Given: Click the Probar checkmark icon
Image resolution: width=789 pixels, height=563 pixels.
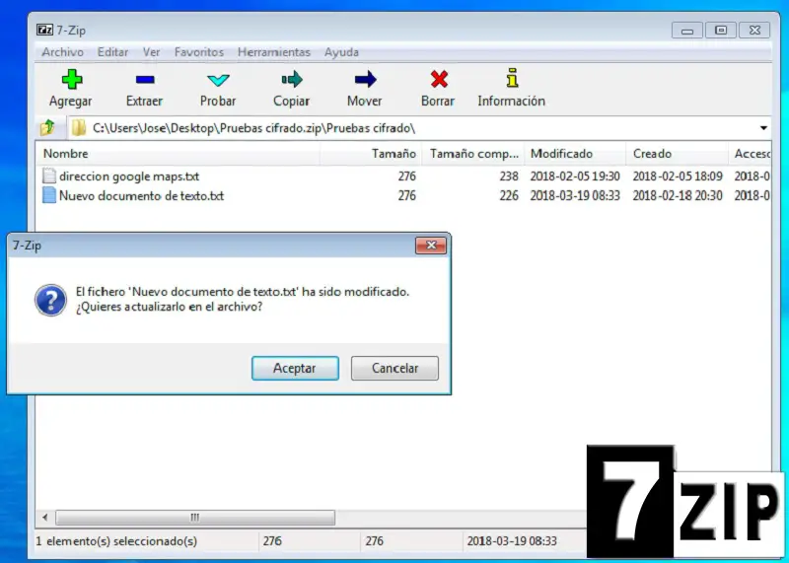Looking at the screenshot, I should 218,80.
